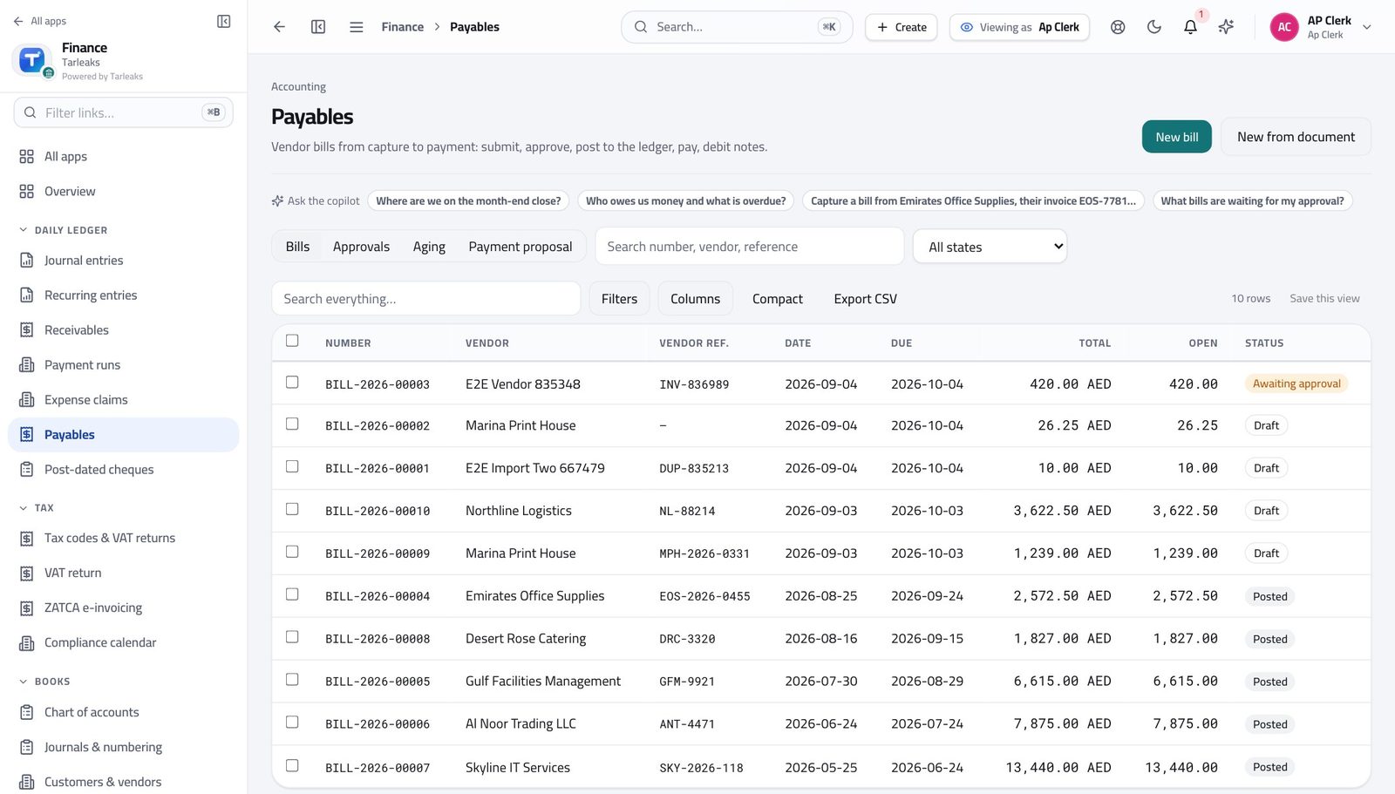The image size is (1395, 794).
Task: Open the Viewing as Ap Clerk selector
Action: click(1020, 27)
